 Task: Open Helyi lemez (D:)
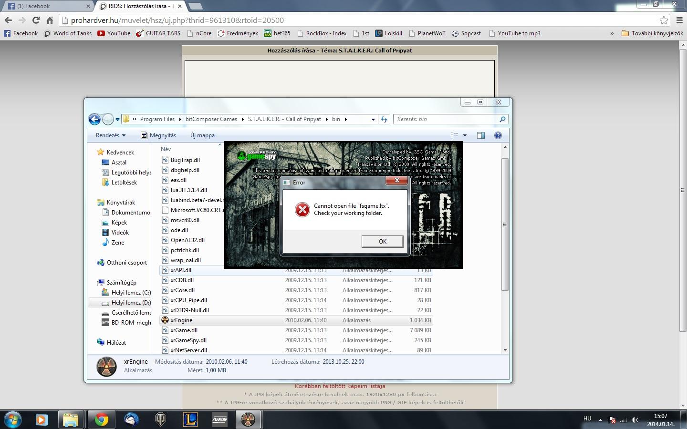pos(126,303)
